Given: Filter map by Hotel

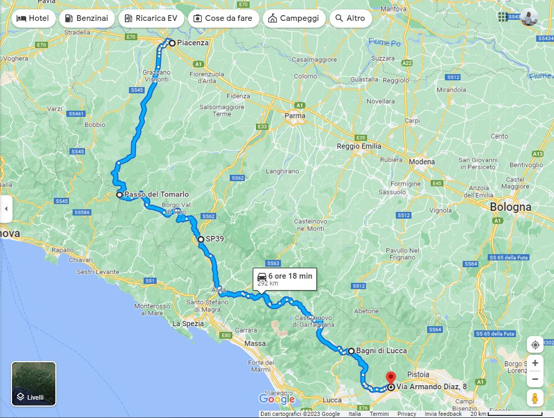Looking at the screenshot, I should point(33,18).
